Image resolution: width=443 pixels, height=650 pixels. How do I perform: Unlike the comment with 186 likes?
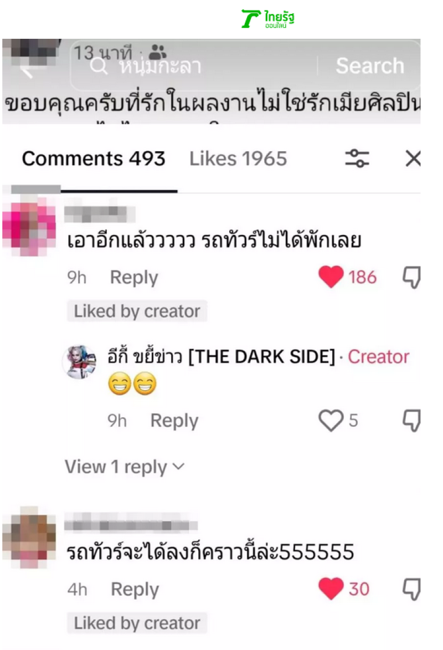(331, 277)
